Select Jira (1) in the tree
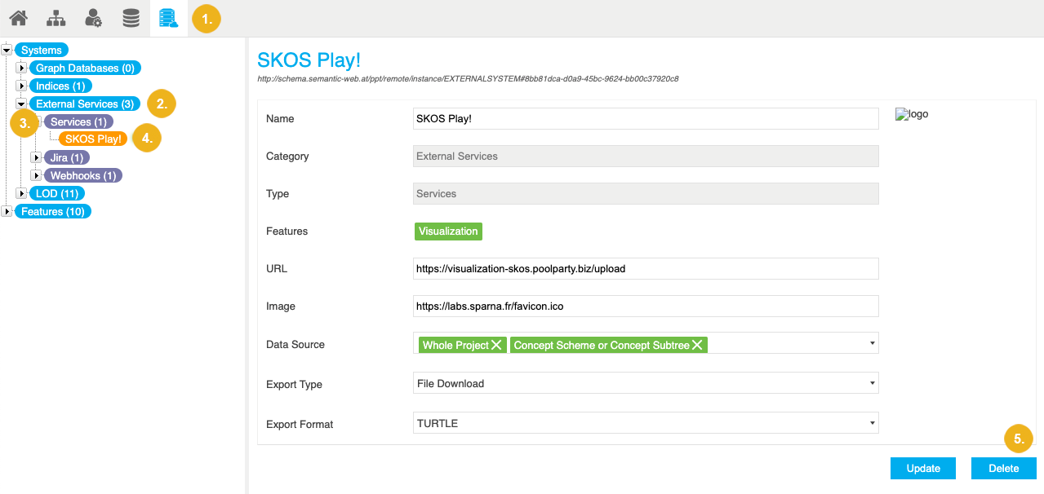The width and height of the screenshot is (1044, 494). pos(67,158)
